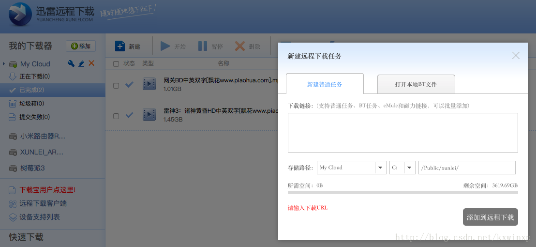The height and width of the screenshot is (247, 536).
Task: Click the 1.45GB size text
Action: pos(173,120)
